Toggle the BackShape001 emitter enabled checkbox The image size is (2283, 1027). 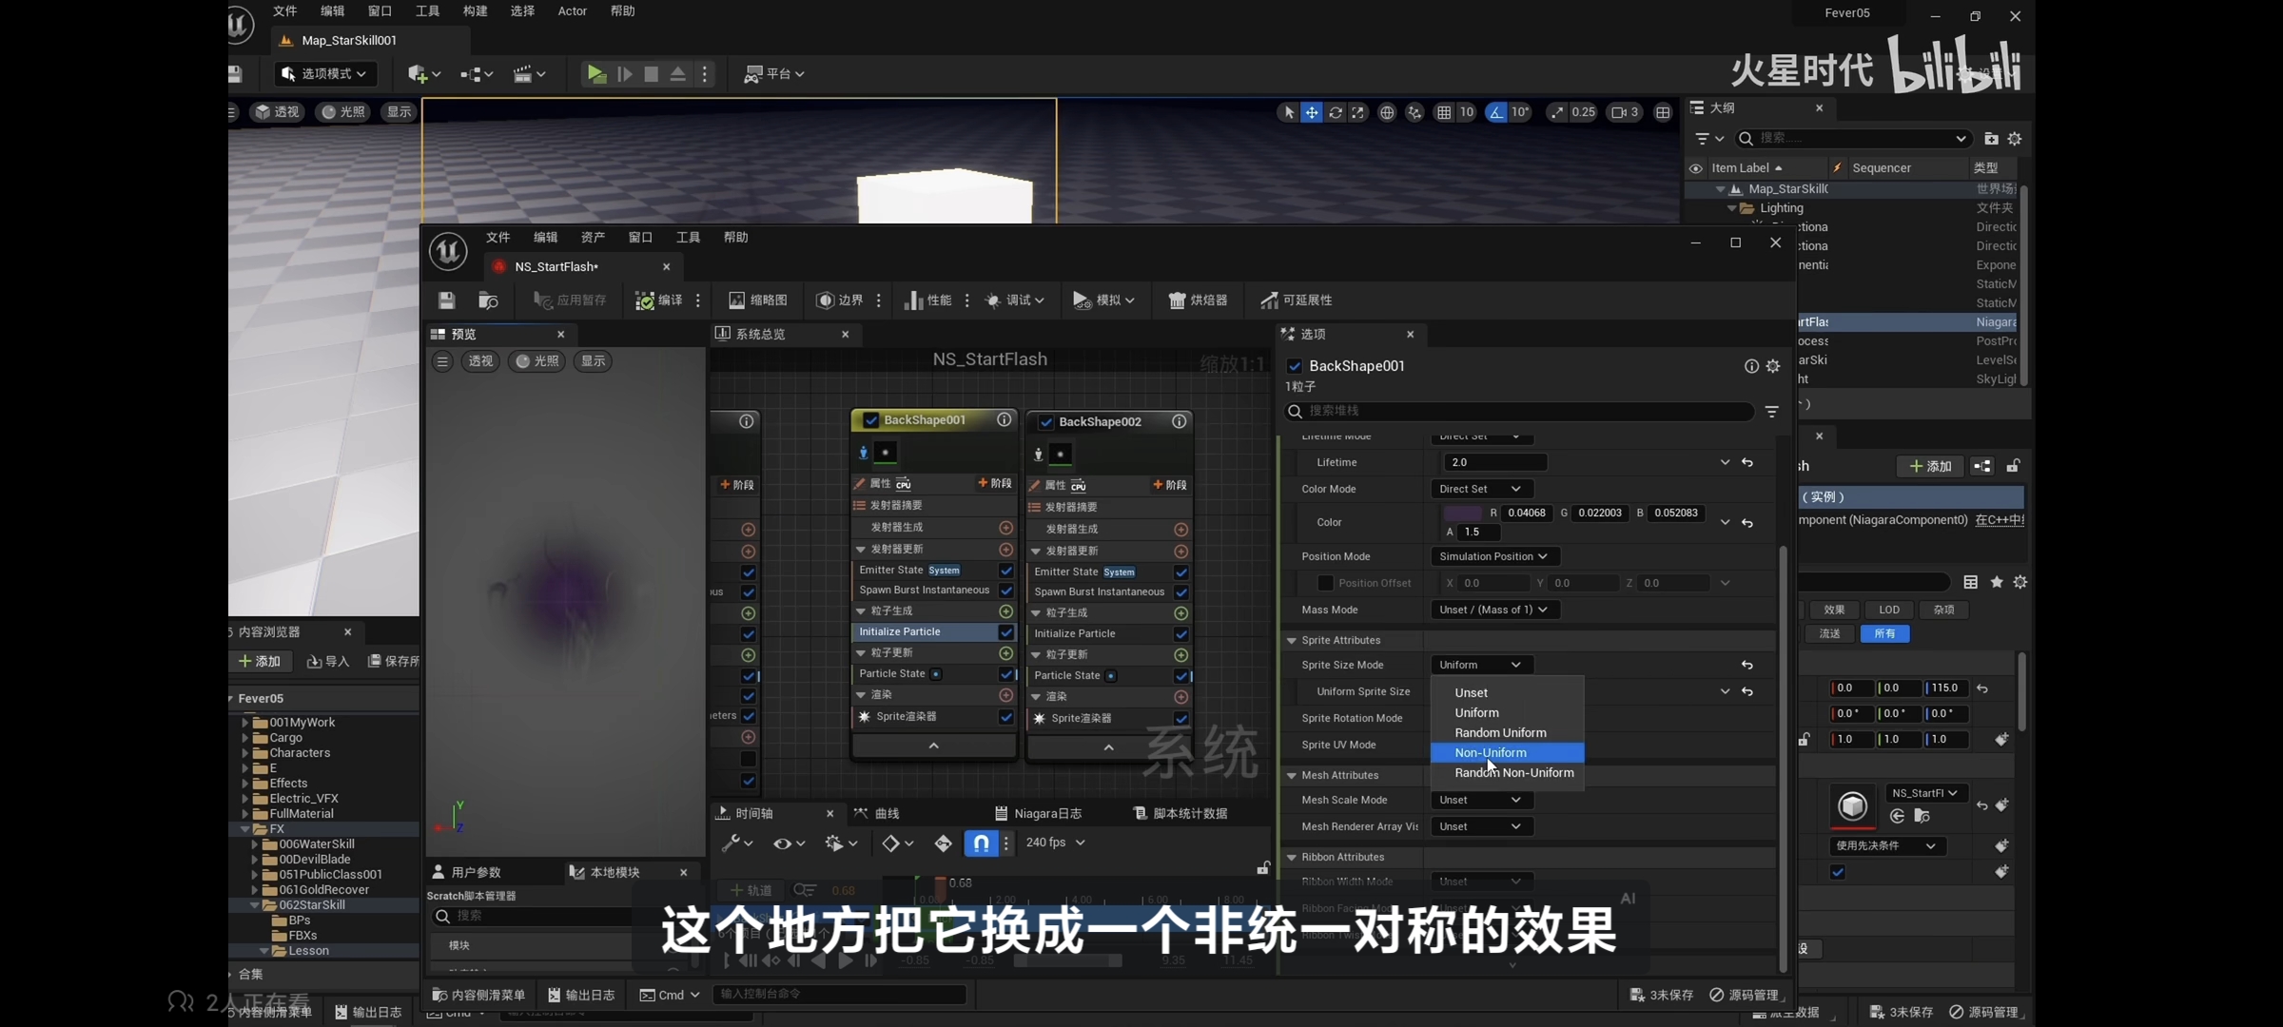pyautogui.click(x=870, y=420)
